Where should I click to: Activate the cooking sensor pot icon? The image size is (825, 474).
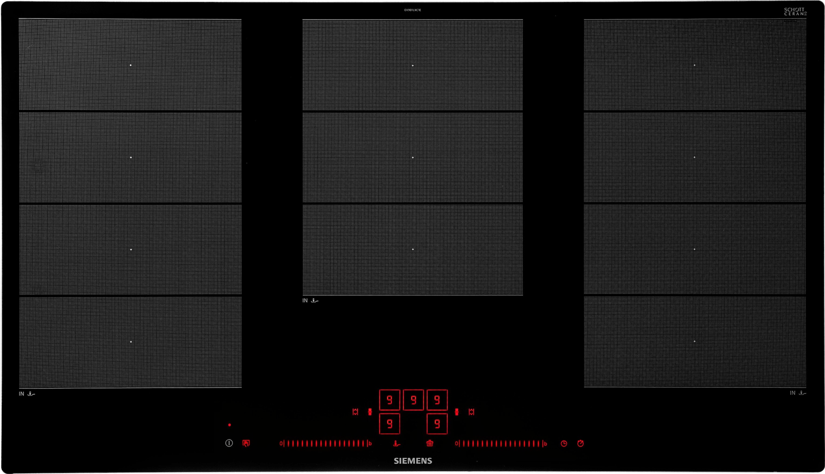coord(430,443)
